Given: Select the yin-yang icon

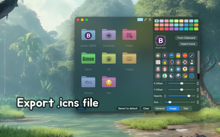Looking at the screenshot, I should [x=171, y=76].
